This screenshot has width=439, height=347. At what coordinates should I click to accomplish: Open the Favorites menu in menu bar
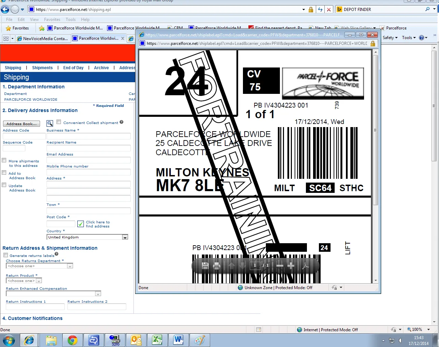52,20
